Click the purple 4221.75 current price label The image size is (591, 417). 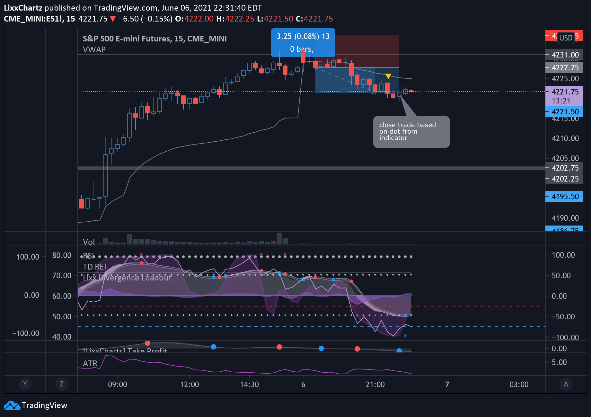pos(564,96)
